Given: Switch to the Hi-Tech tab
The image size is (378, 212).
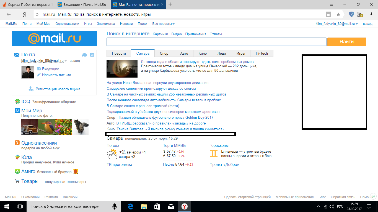Looking at the screenshot, I should click(262, 54).
